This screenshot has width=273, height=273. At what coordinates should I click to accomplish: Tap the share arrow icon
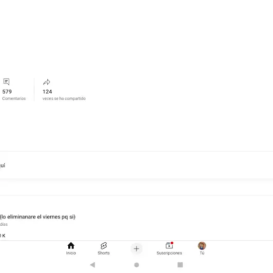click(x=47, y=82)
